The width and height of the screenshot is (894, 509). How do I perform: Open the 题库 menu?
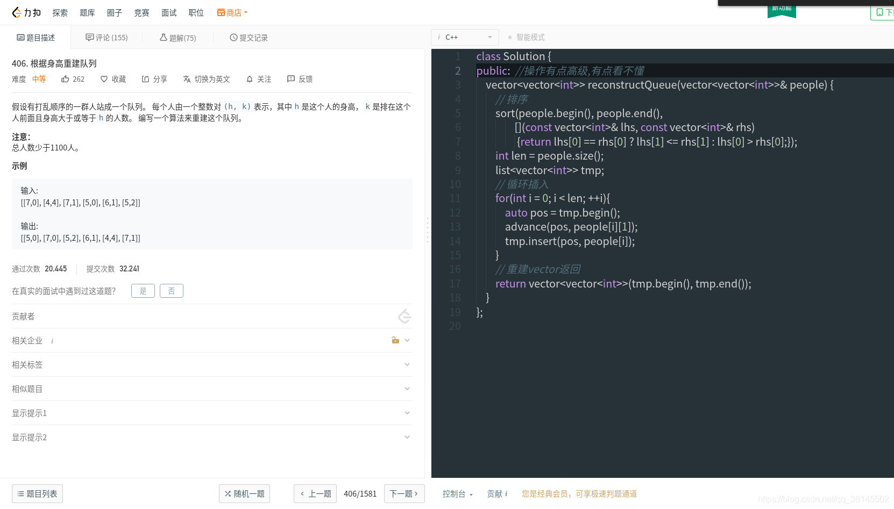coord(87,12)
